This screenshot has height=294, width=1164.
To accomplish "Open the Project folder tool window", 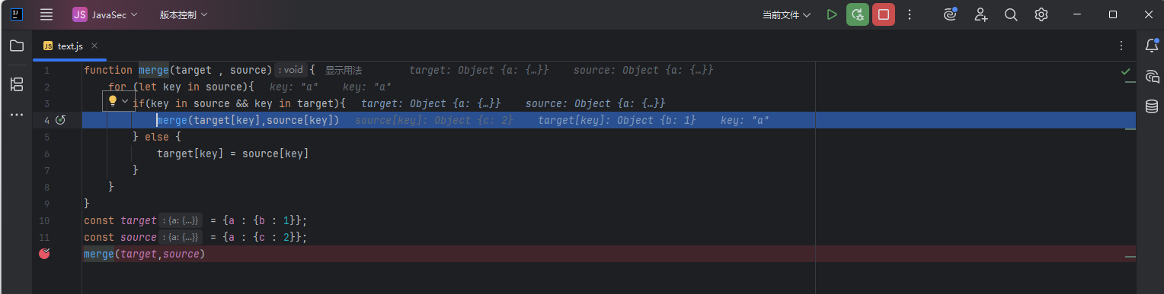I will (x=16, y=46).
